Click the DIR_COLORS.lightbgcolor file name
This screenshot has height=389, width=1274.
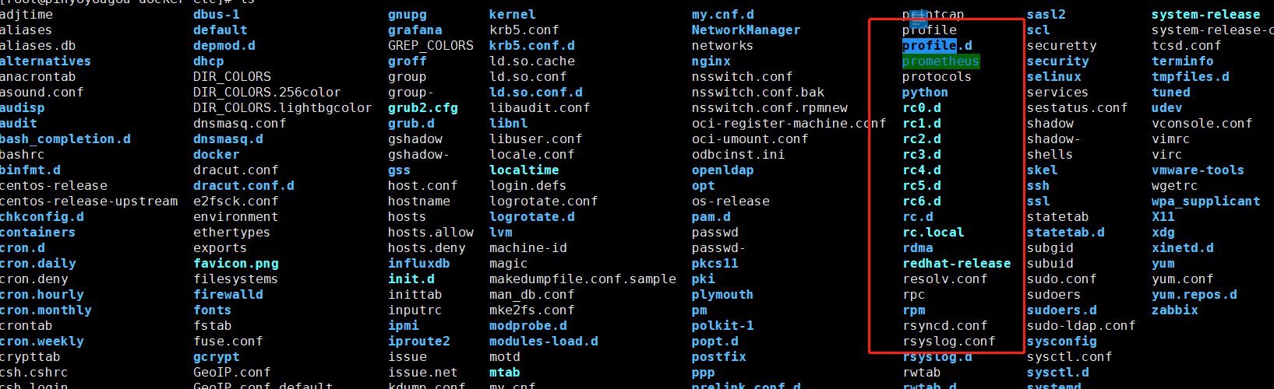282,108
